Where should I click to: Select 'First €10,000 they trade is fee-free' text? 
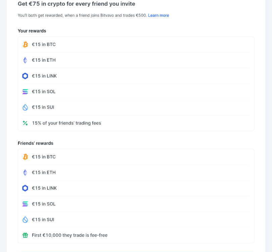pyautogui.click(x=70, y=235)
